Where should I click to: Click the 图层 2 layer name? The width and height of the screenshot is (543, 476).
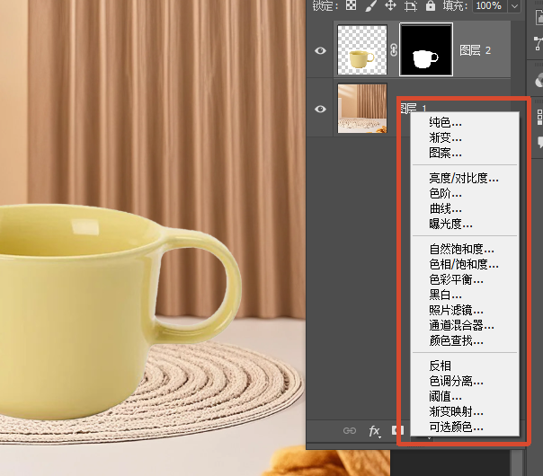475,50
